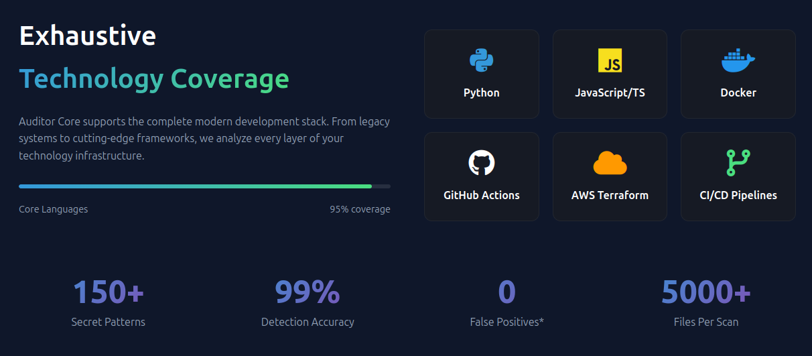Click the 99% statistic number
The image size is (812, 356).
tap(308, 292)
